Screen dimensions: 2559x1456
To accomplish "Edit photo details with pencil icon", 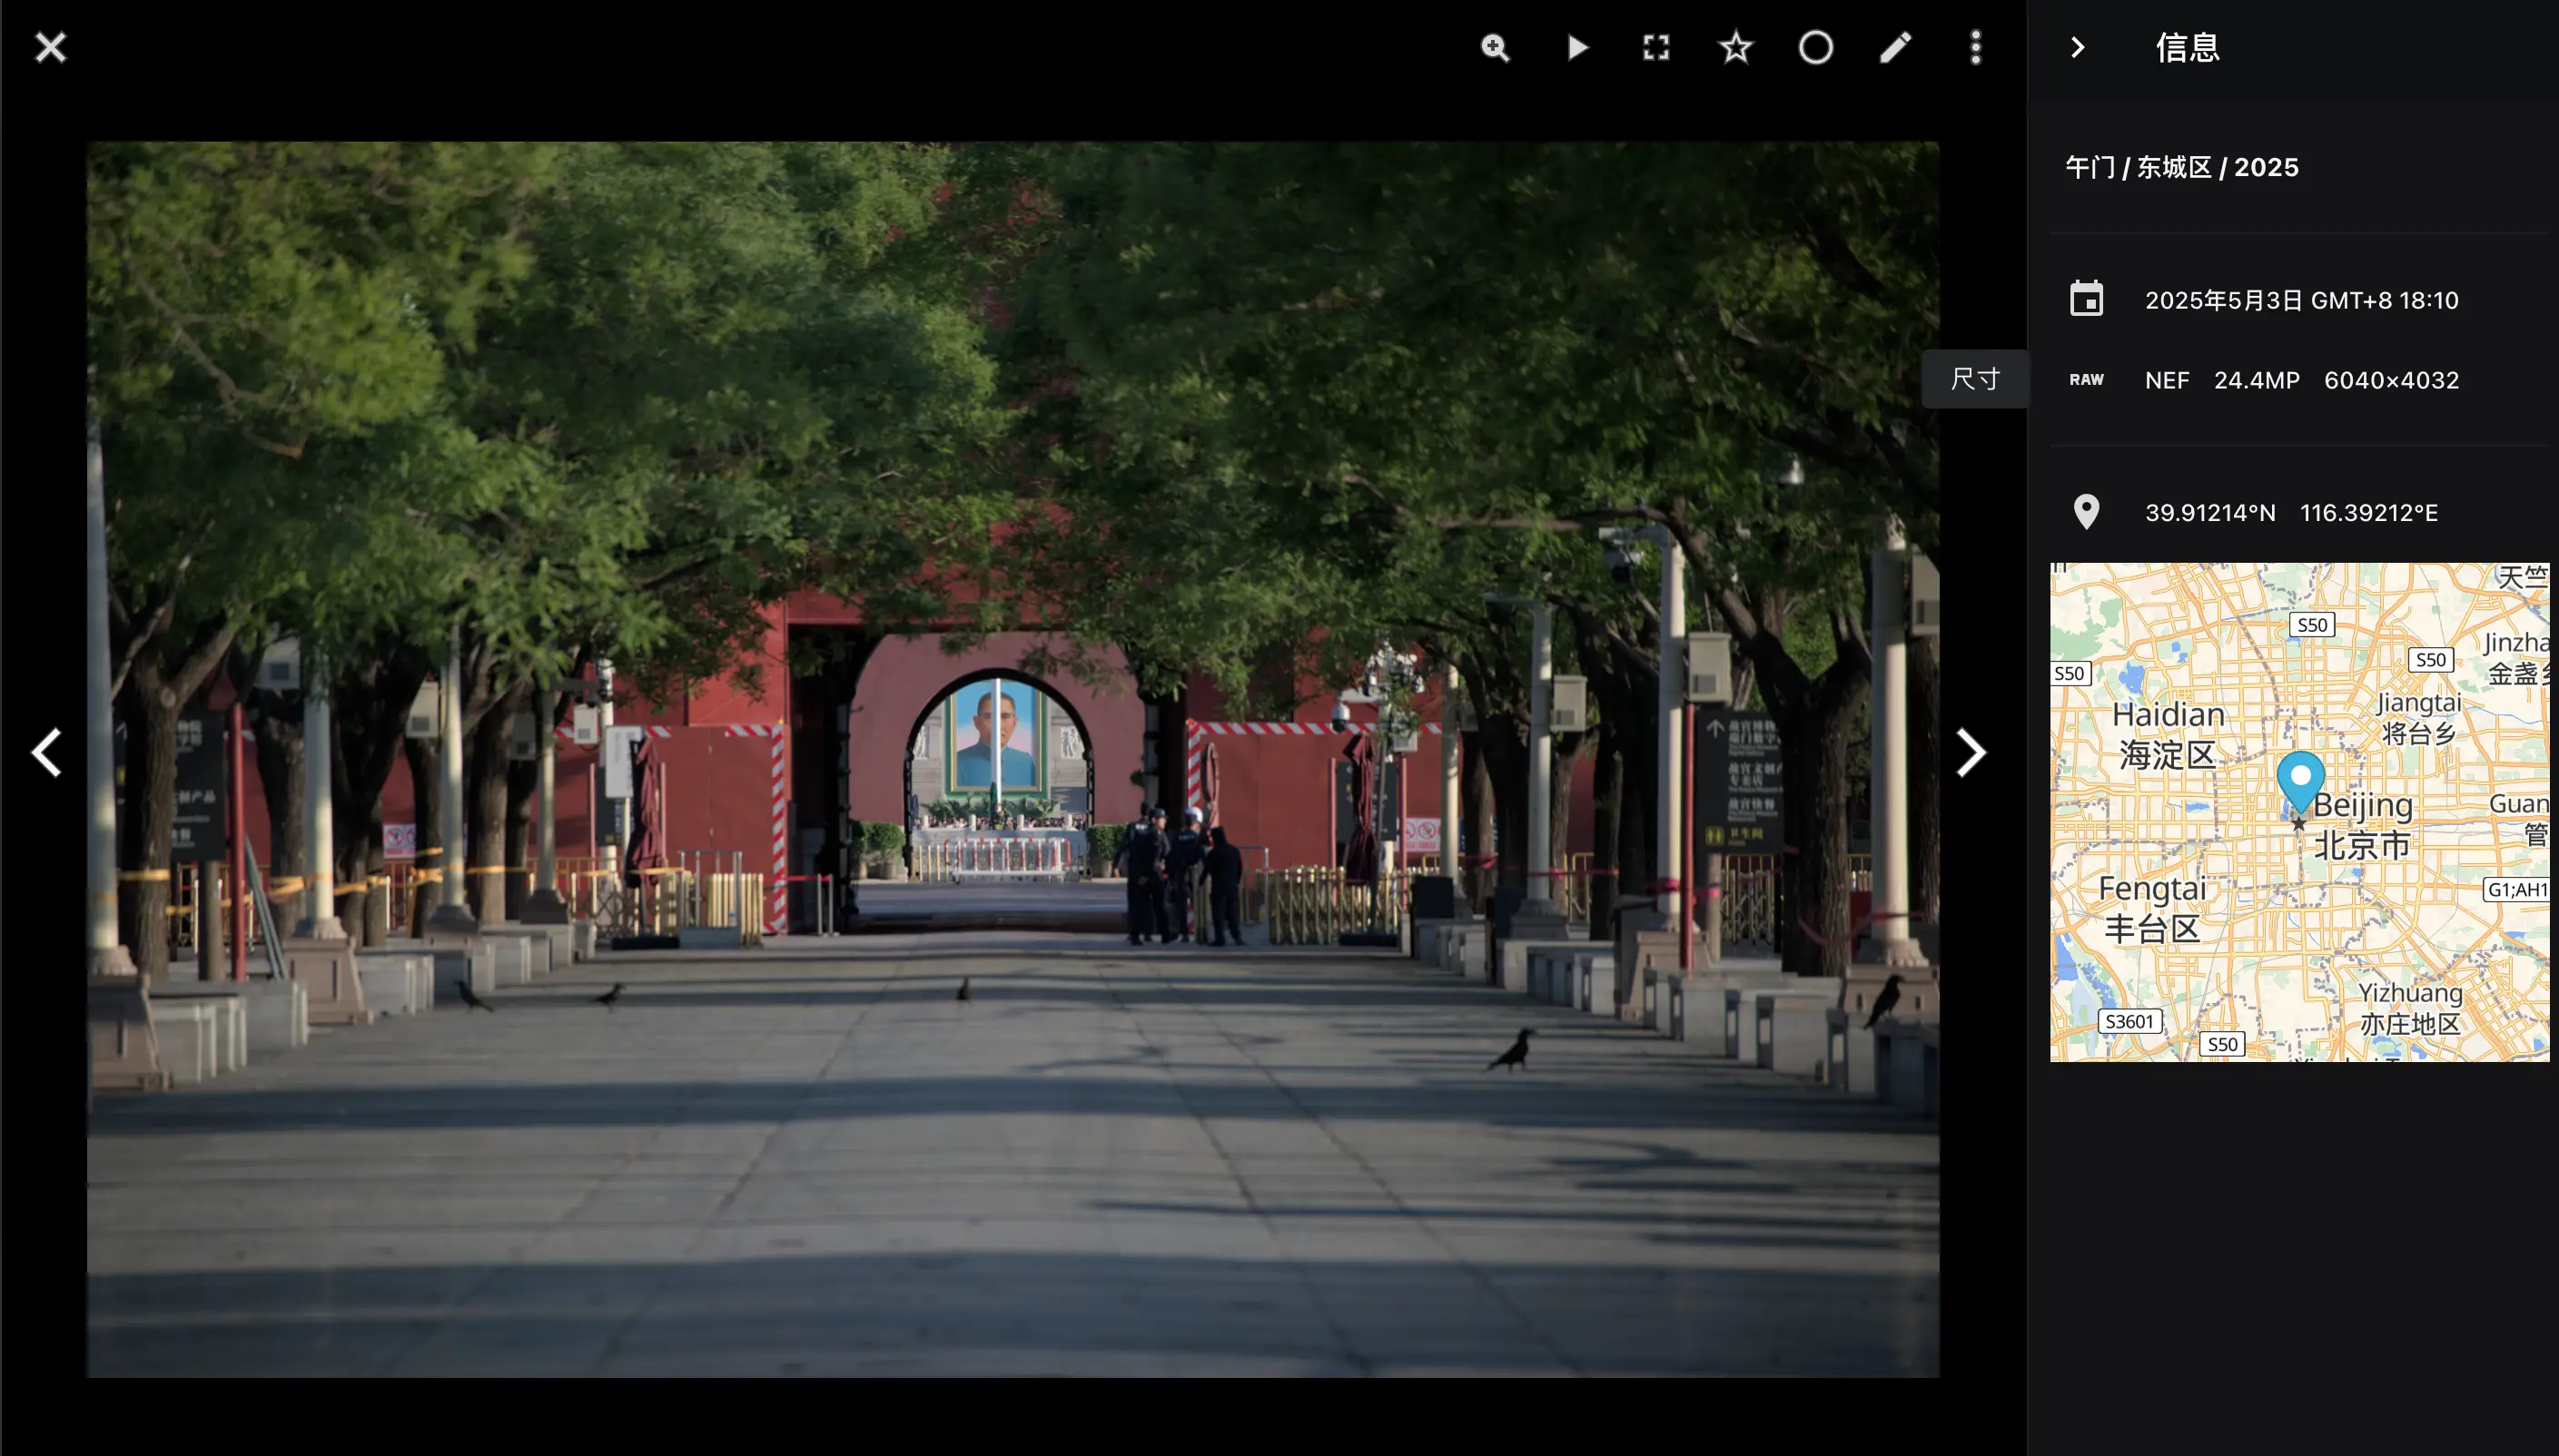I will (x=1895, y=47).
